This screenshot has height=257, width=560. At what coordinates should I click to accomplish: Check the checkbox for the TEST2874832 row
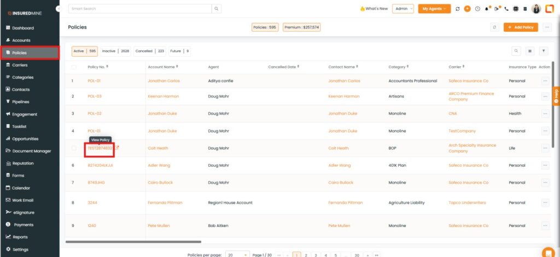(74, 148)
